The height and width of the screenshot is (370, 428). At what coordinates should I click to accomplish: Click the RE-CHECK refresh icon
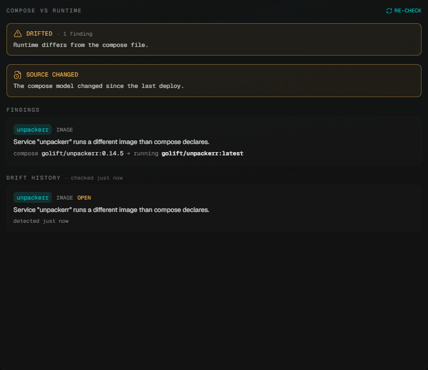pos(389,11)
